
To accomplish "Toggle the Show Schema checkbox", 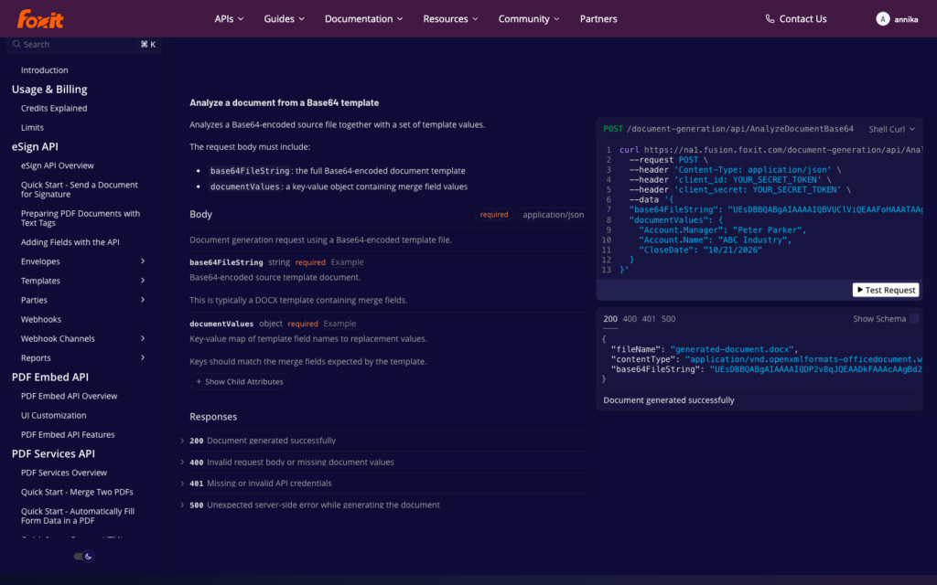I will [x=914, y=319].
